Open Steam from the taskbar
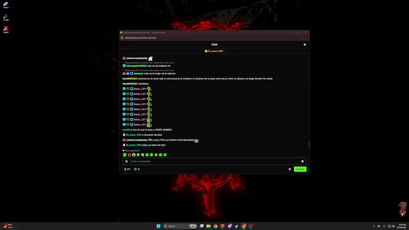This screenshot has width=409, height=230. pyautogui.click(x=236, y=226)
